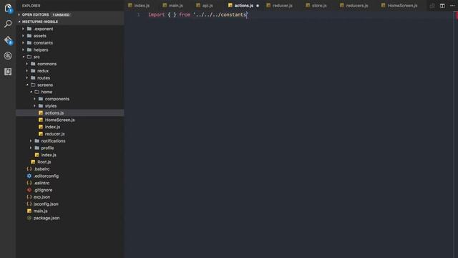Expand the commons folder arrow
This screenshot has width=458, height=258.
(27, 64)
